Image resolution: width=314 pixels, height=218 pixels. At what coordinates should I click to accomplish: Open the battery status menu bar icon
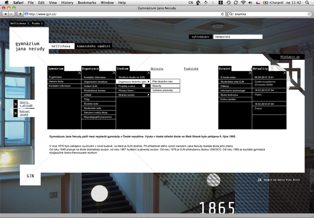pos(265,2)
